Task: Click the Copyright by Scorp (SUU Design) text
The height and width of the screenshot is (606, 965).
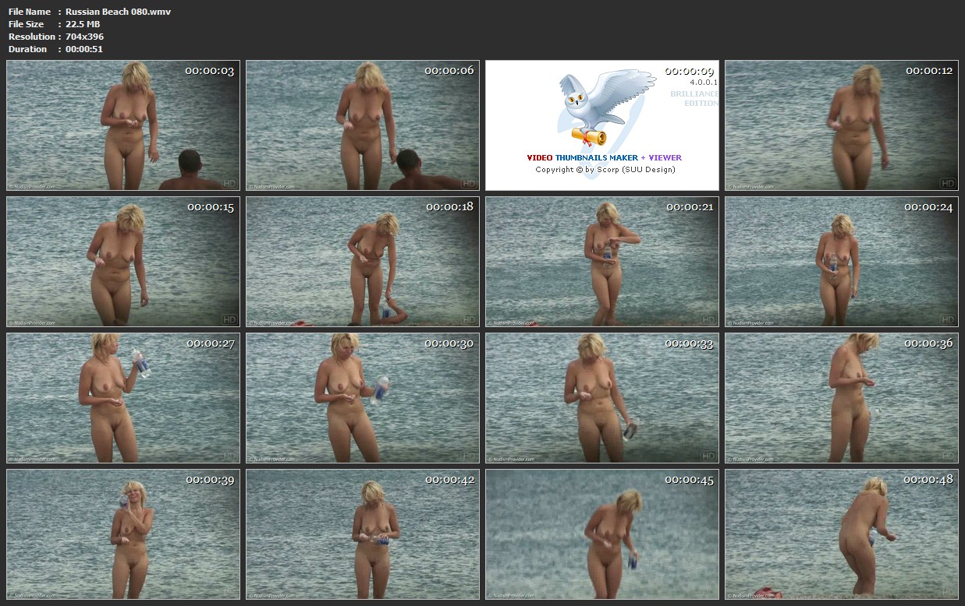Action: tap(605, 170)
